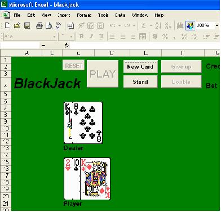Open the Undo history dropdown arrow
Screen dimensions: 221x212
pyautogui.click(x=120, y=25)
